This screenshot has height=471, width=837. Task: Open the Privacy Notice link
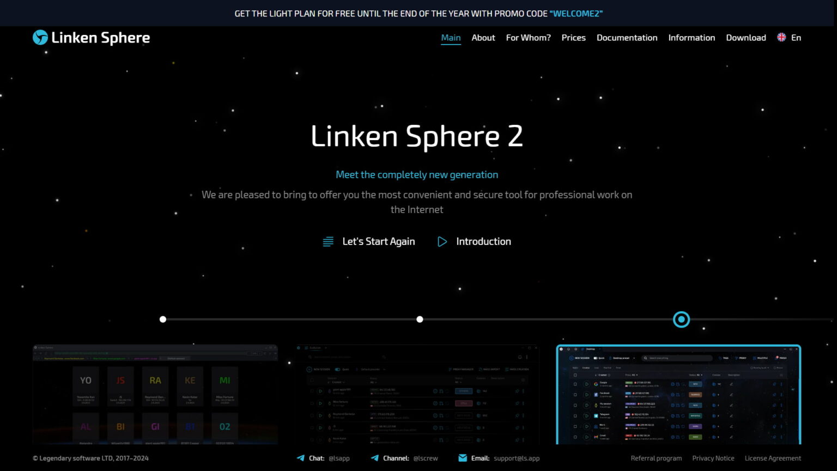click(x=713, y=458)
